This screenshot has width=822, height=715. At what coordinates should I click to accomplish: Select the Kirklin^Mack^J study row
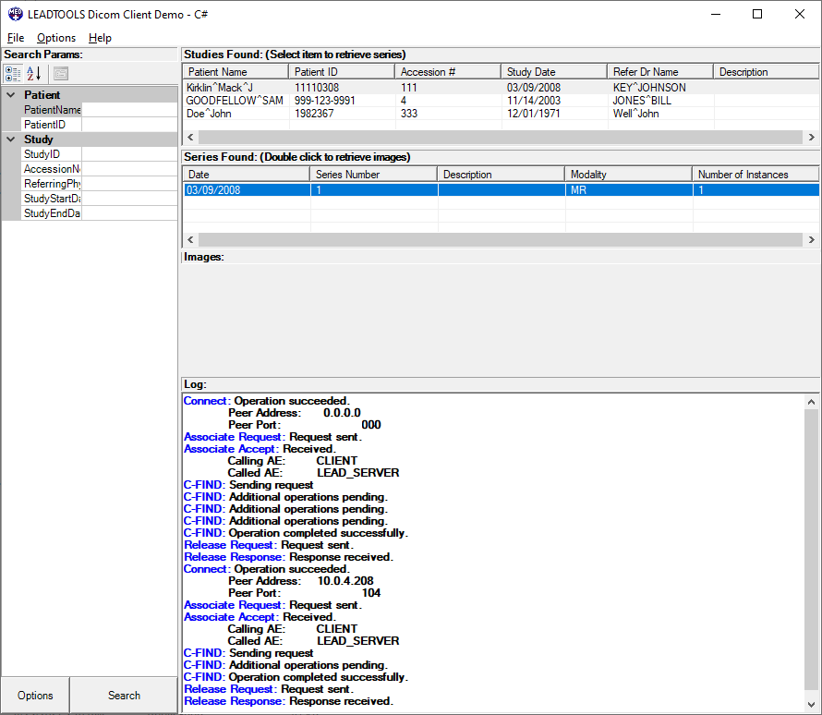(501, 88)
